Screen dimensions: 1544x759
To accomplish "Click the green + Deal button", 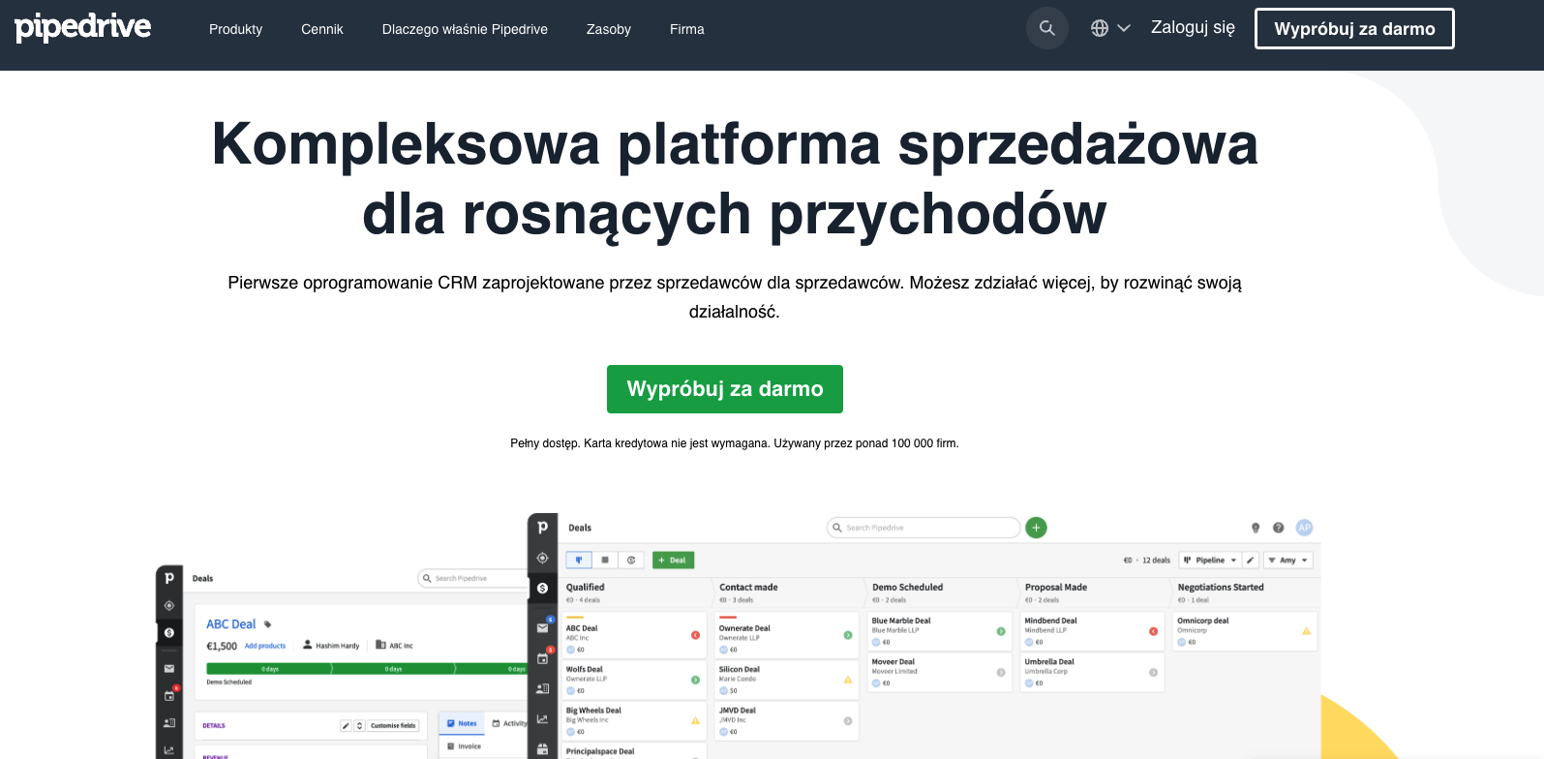I will 674,560.
